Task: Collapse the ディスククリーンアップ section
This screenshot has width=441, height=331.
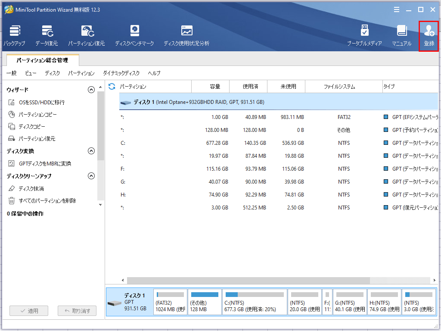Action: 91,176
